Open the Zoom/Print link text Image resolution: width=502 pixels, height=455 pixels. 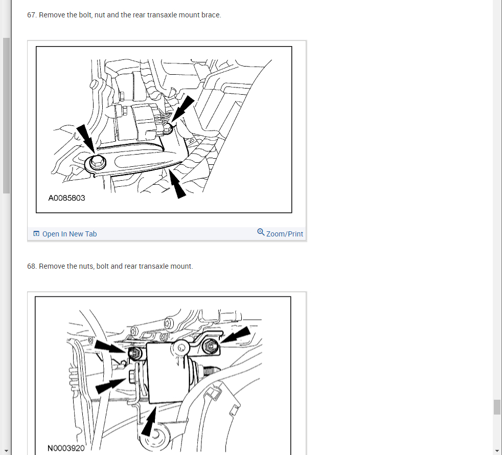click(x=284, y=234)
